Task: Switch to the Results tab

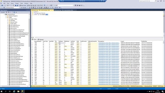Action: 34,40
